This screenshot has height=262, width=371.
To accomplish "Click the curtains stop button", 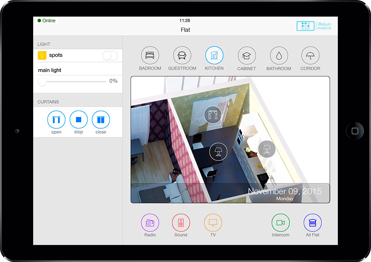I will point(79,120).
